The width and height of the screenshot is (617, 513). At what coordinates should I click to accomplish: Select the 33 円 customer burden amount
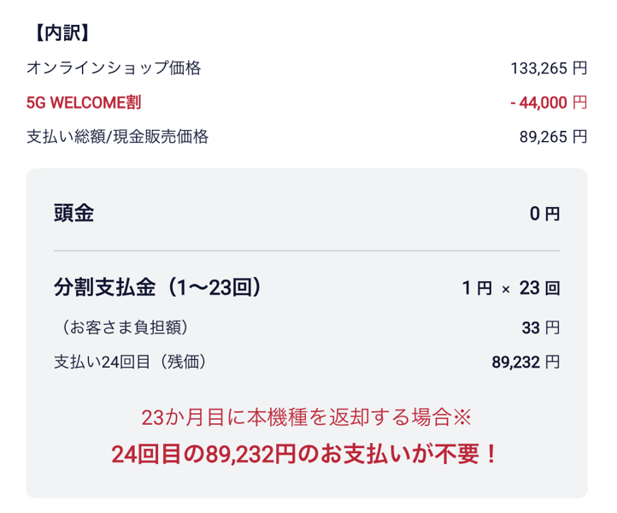(x=541, y=327)
